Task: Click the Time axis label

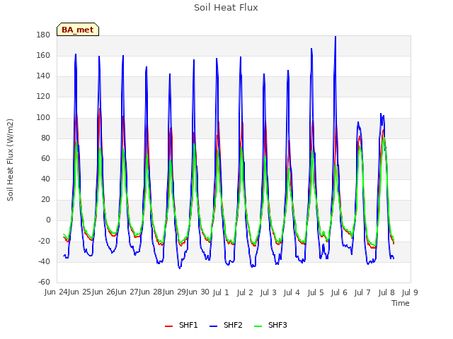Action: click(401, 303)
